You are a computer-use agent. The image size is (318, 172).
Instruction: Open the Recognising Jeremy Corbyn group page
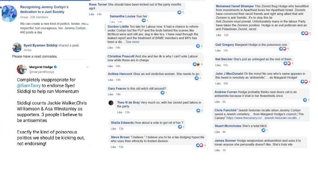tap(42, 9)
